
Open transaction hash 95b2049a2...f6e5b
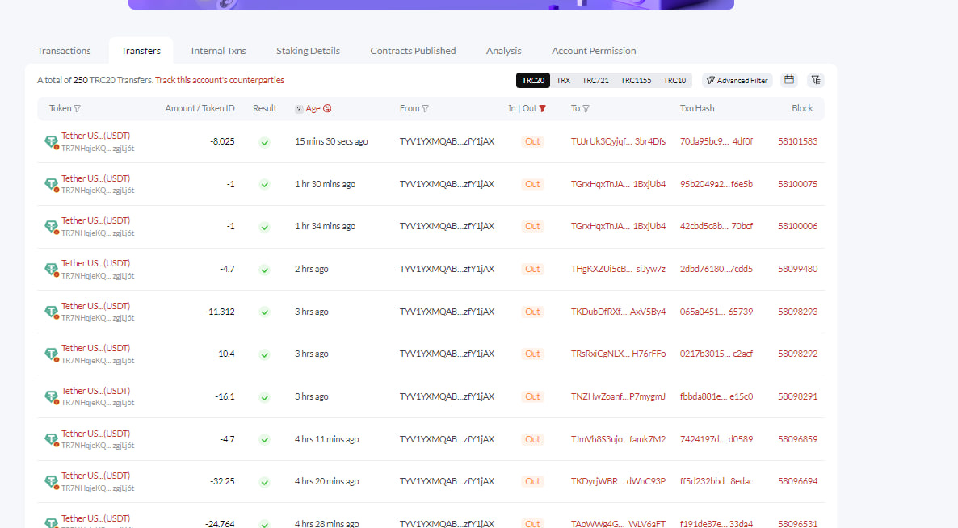716,184
